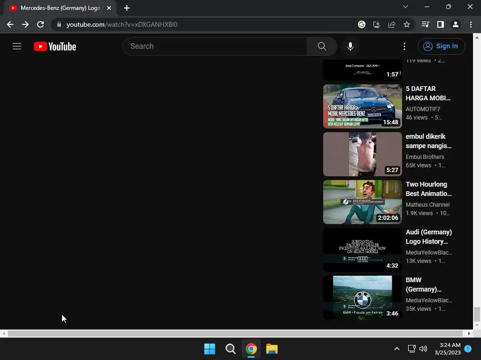481x360 pixels.
Task: Open the Chrome profile icon
Action: [x=456, y=24]
